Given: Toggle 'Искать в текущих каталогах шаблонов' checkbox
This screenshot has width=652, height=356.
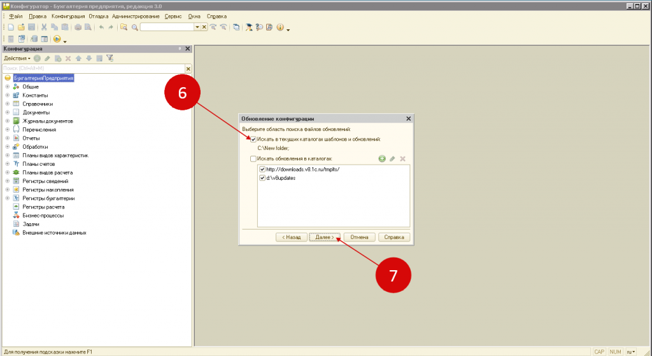Looking at the screenshot, I should pos(253,140).
